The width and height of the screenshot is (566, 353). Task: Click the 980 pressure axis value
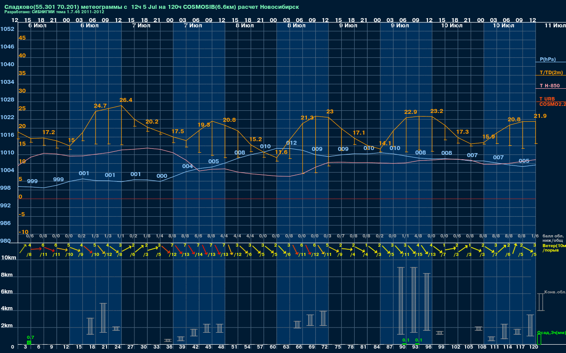coord(5,241)
